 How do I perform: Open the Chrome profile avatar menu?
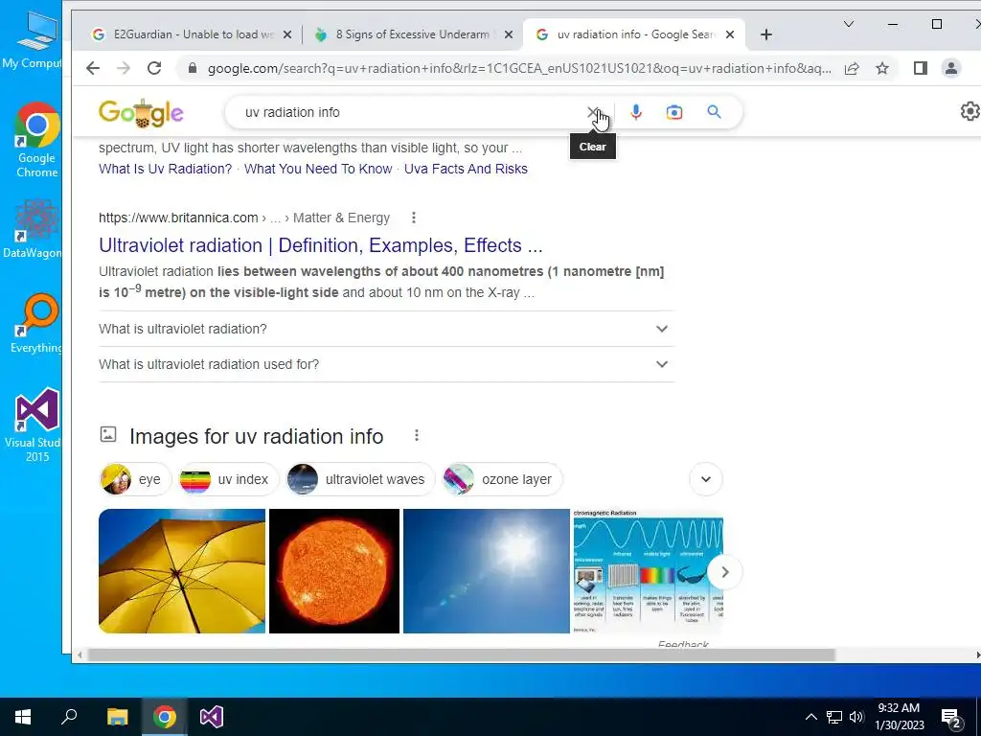pos(951,68)
